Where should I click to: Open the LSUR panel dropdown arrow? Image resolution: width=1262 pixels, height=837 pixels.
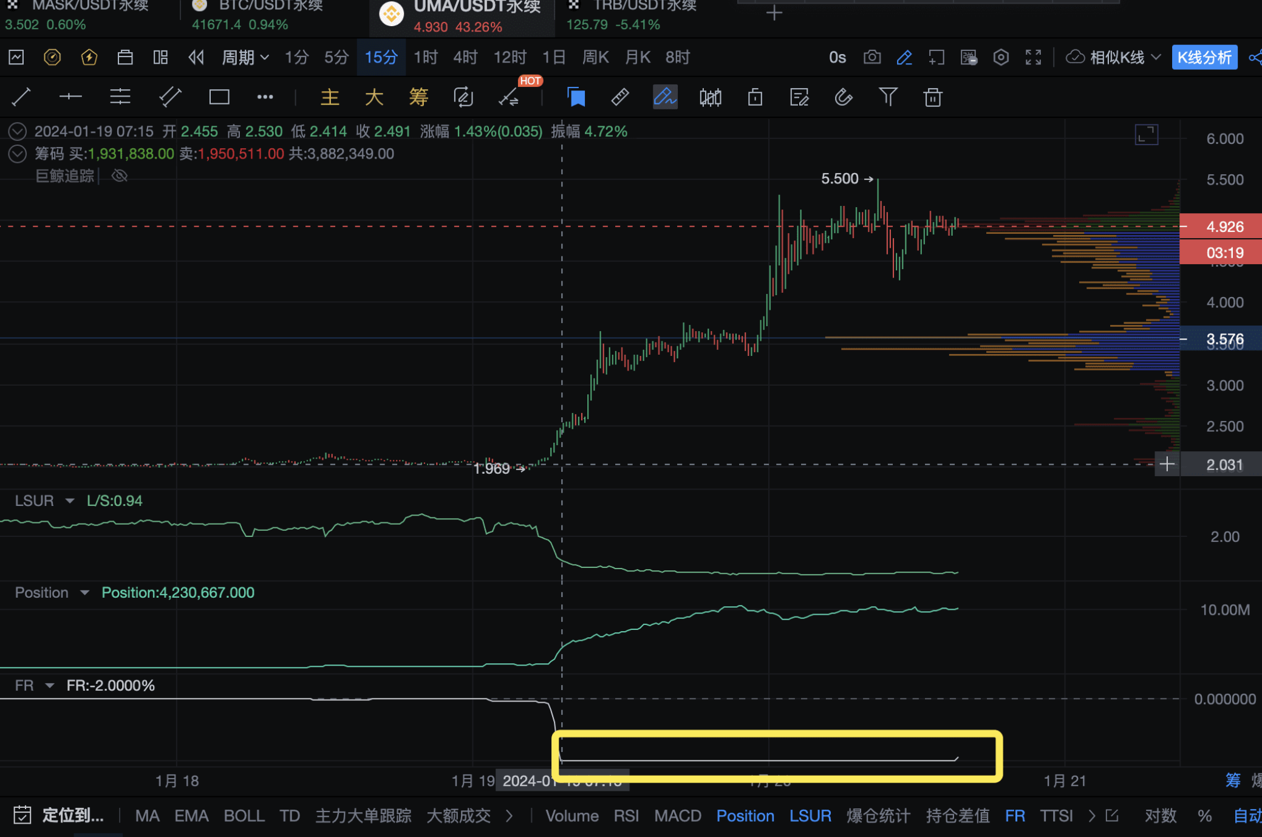tap(70, 500)
